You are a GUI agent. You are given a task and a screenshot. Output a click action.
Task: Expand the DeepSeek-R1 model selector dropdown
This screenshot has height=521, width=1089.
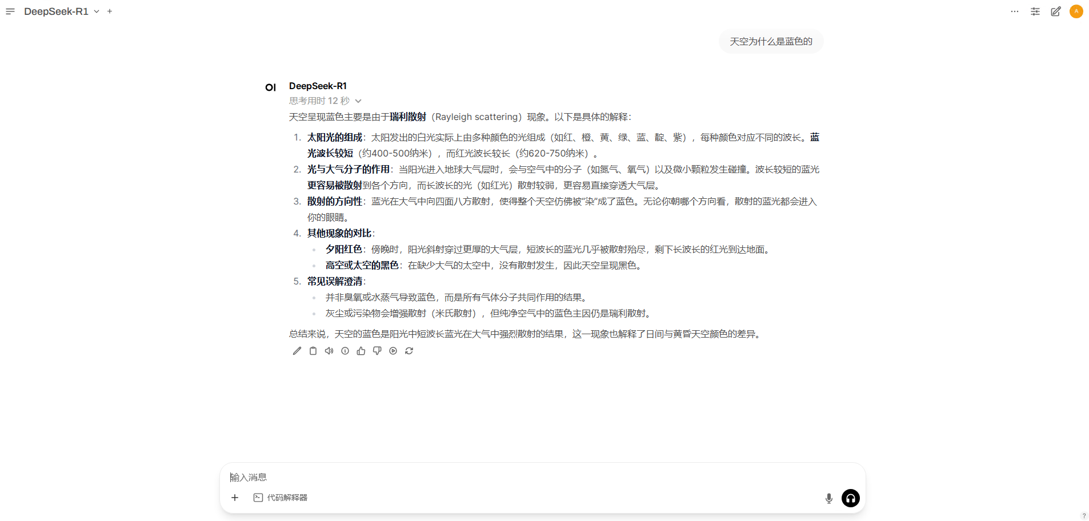point(97,11)
